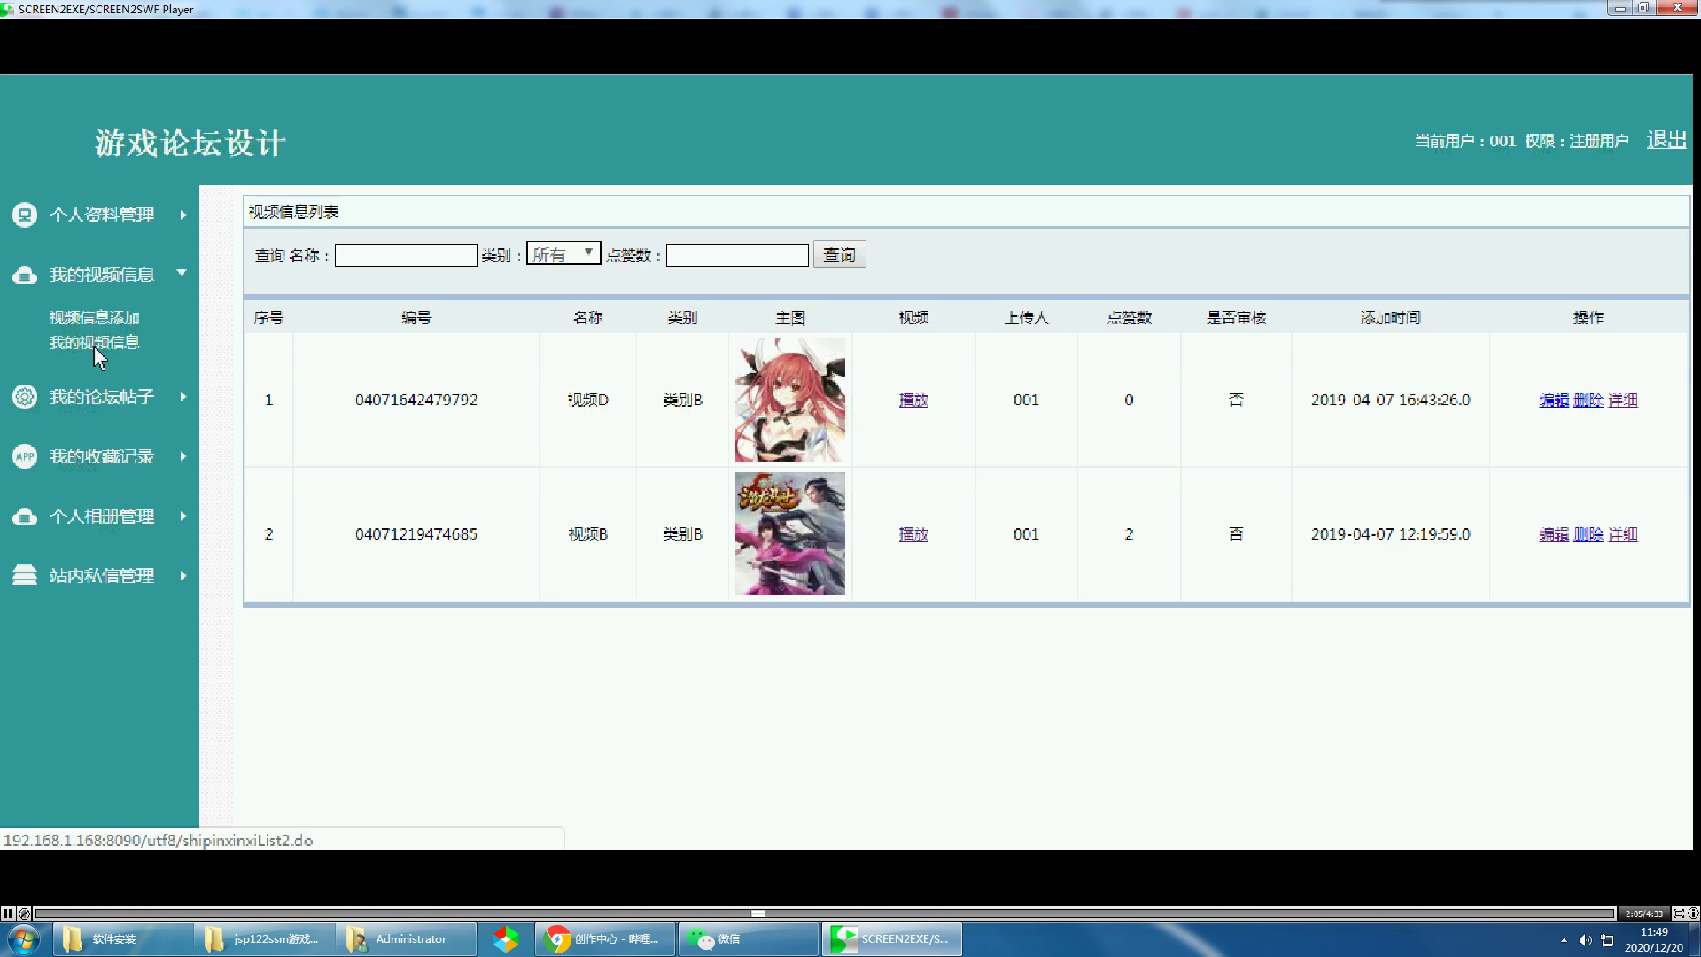The image size is (1701, 957).
Task: Play the video in the 视频D row
Action: click(x=913, y=400)
